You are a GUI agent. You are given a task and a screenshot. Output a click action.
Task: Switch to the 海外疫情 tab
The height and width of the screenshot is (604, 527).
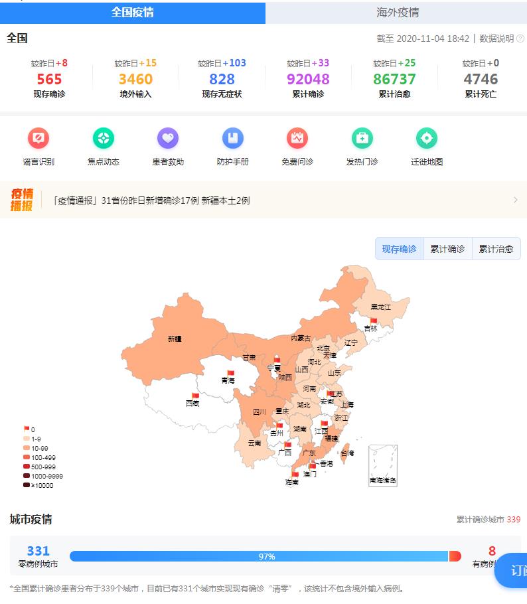397,13
